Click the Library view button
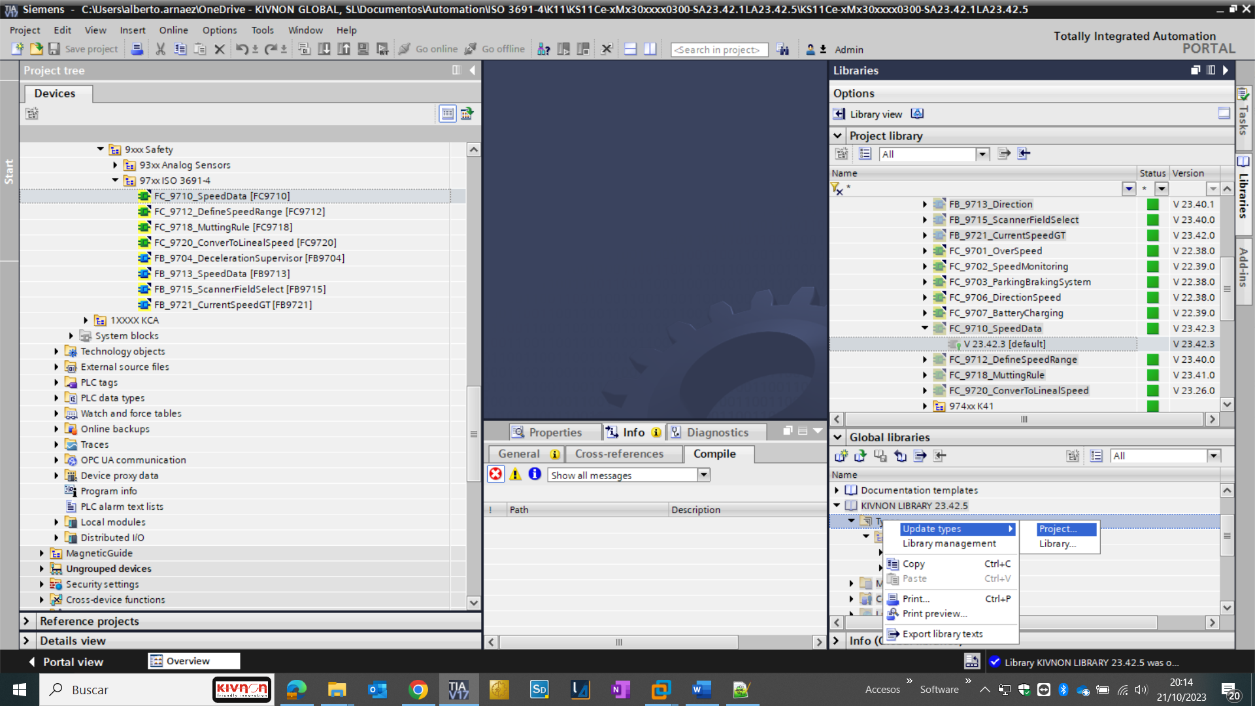1255x706 pixels. pos(868,114)
